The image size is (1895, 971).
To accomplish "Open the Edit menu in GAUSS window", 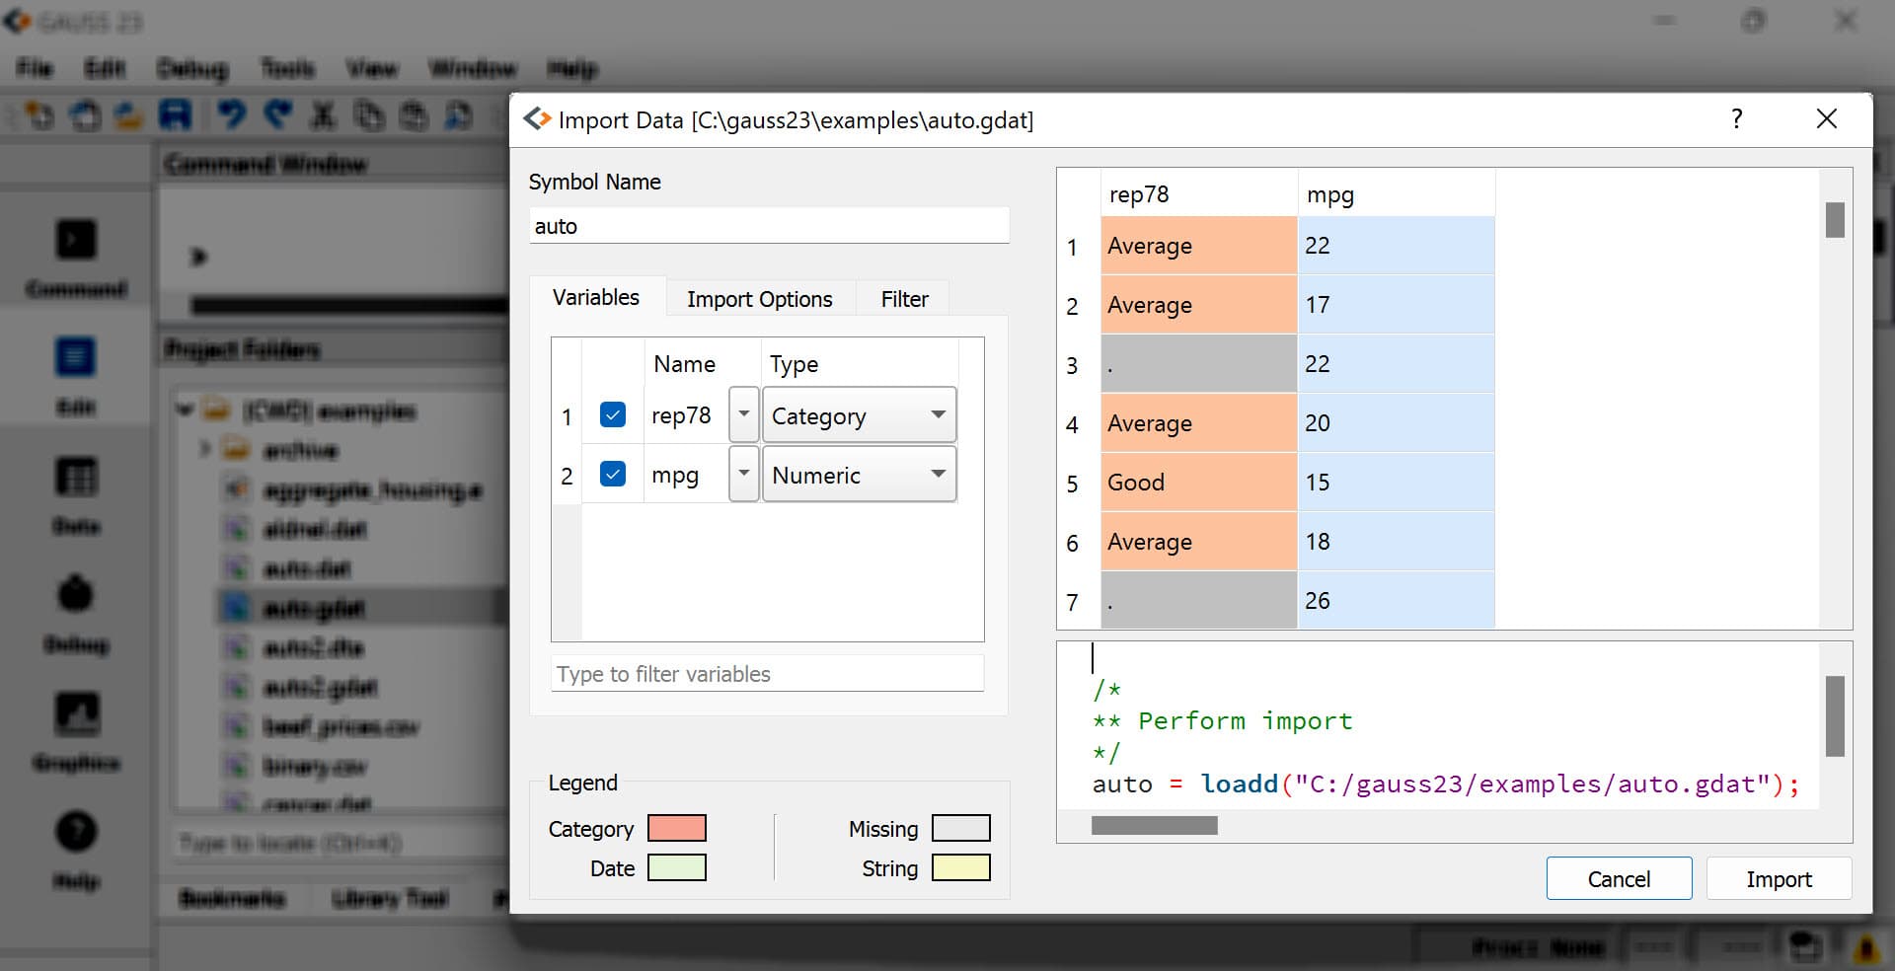I will [x=104, y=68].
